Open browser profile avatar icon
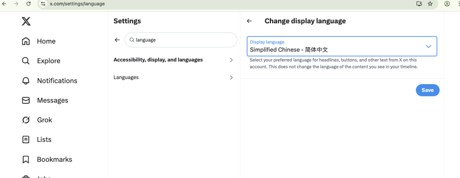Image resolution: width=460 pixels, height=178 pixels. click(447, 4)
